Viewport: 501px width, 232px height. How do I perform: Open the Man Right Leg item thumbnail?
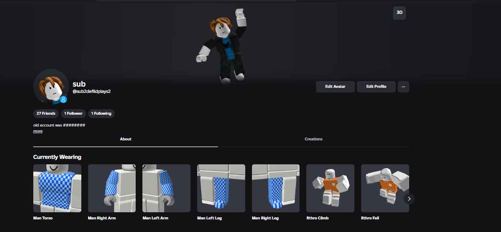(276, 188)
